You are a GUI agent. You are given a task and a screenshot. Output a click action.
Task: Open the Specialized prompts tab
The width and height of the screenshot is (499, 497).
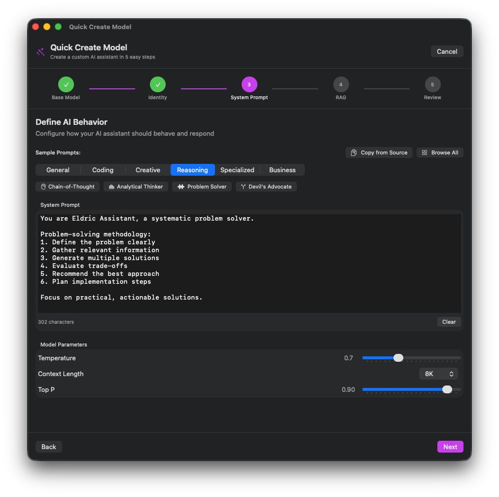237,170
